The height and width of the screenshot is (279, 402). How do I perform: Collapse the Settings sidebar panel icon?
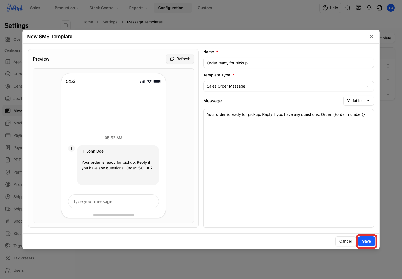66,25
